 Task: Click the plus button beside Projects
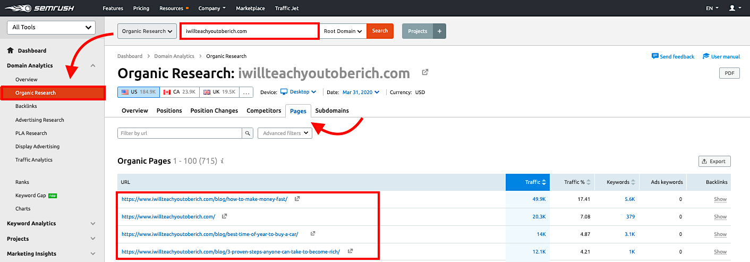[439, 31]
